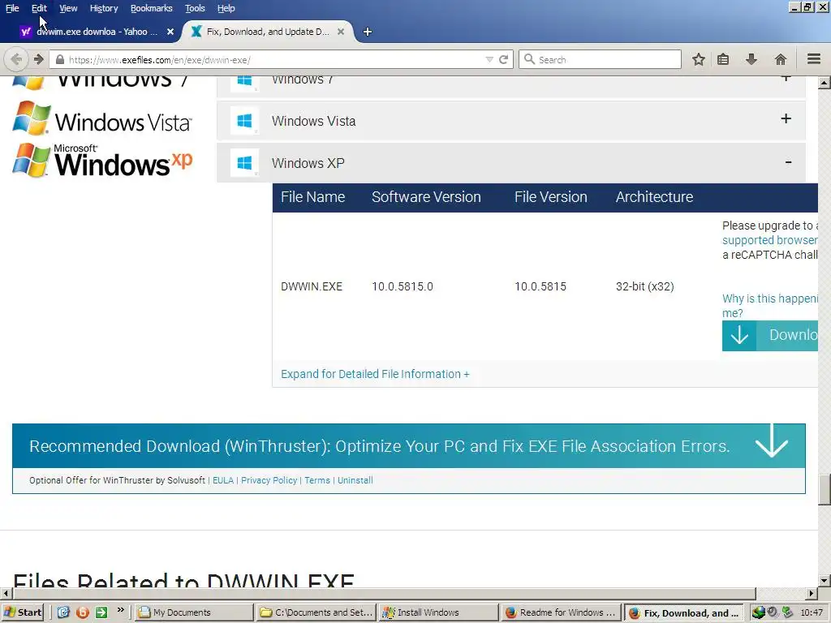Click the site security padlock icon

(x=60, y=59)
